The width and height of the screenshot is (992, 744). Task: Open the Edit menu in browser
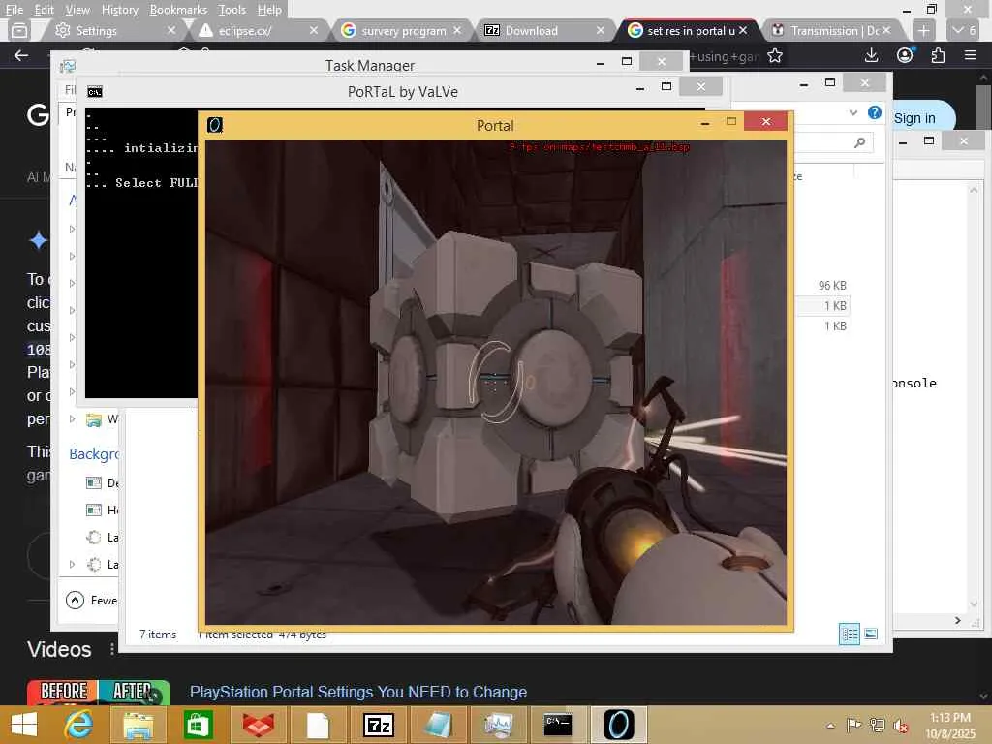click(45, 10)
